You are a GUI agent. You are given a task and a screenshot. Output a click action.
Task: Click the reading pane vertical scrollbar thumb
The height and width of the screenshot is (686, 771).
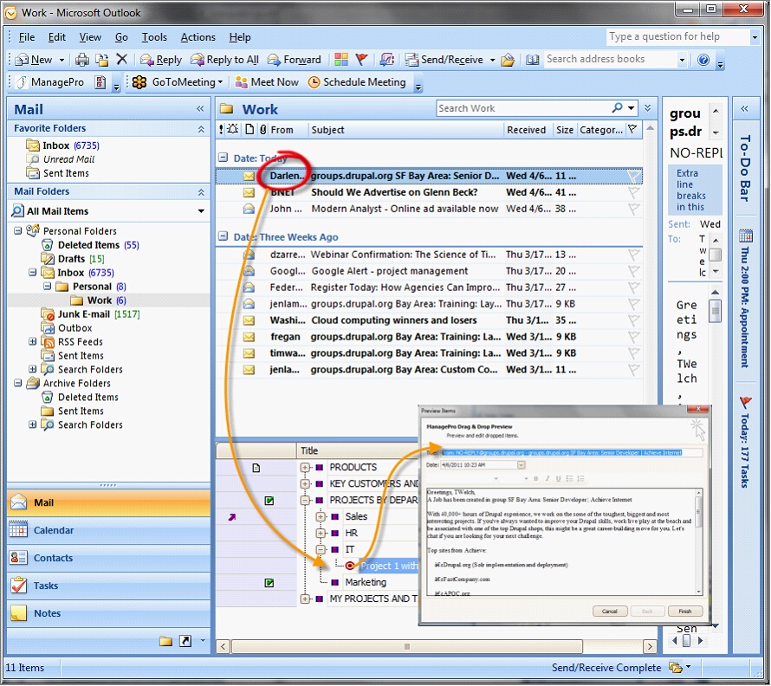pyautogui.click(x=716, y=310)
